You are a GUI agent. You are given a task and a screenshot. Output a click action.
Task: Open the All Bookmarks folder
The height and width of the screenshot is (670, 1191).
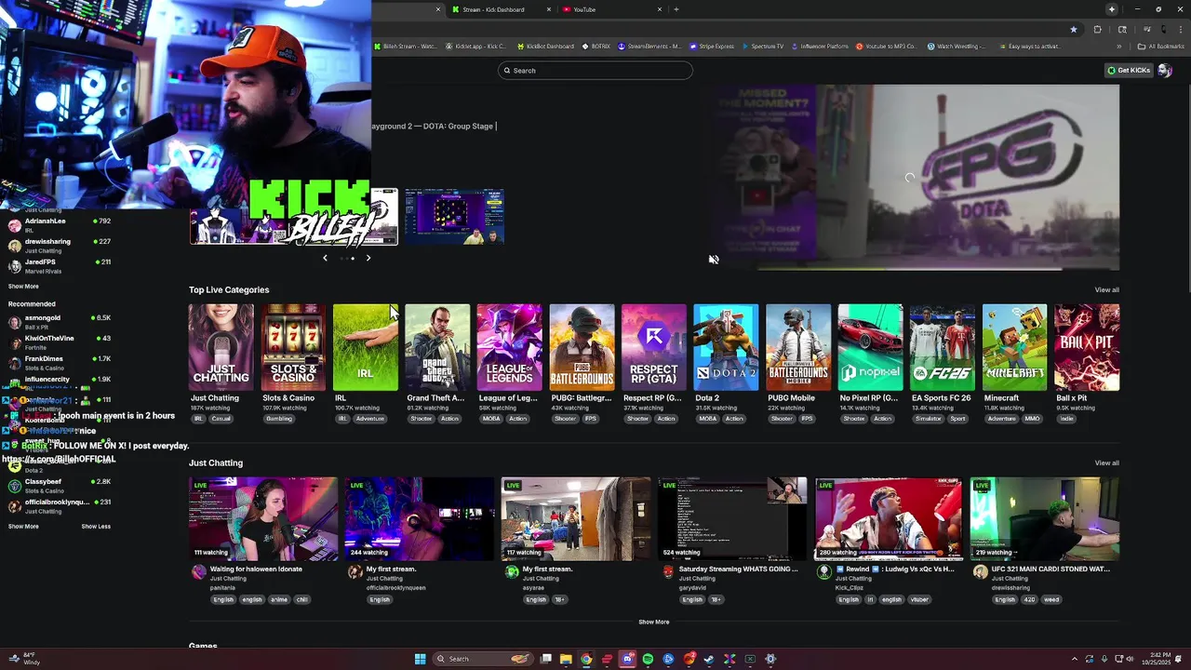point(1161,47)
